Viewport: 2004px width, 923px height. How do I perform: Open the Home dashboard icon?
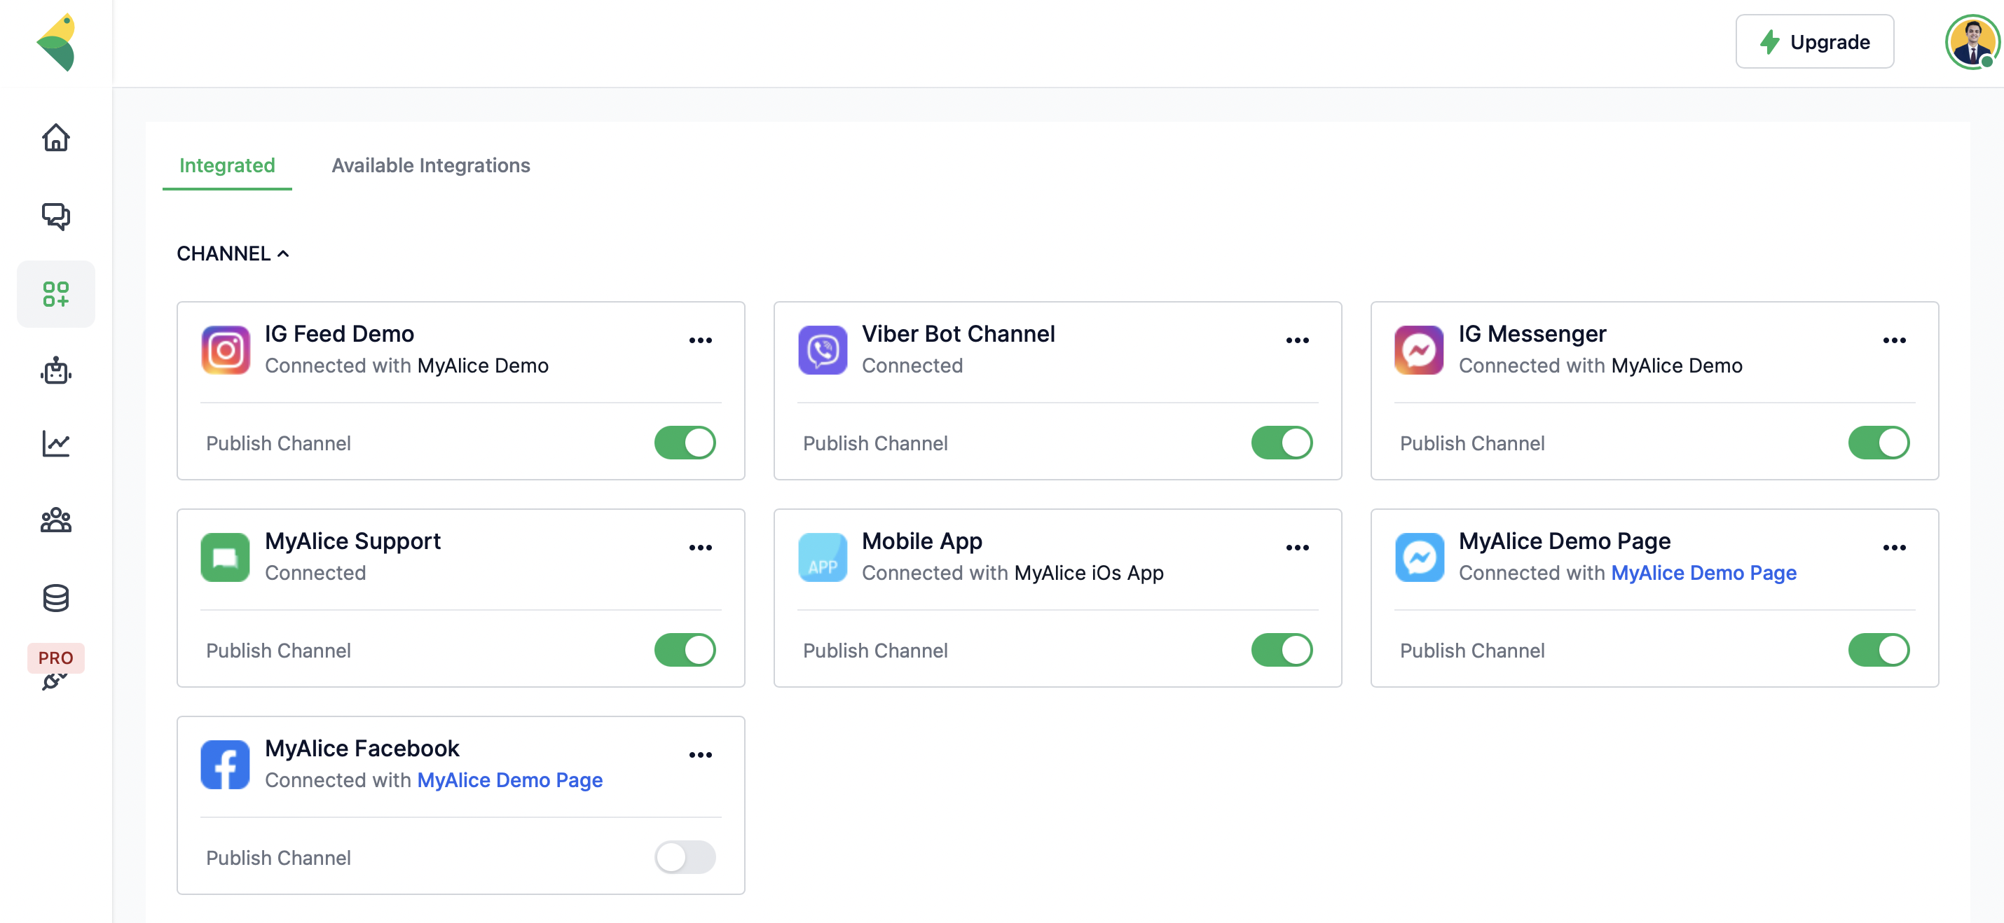[56, 138]
